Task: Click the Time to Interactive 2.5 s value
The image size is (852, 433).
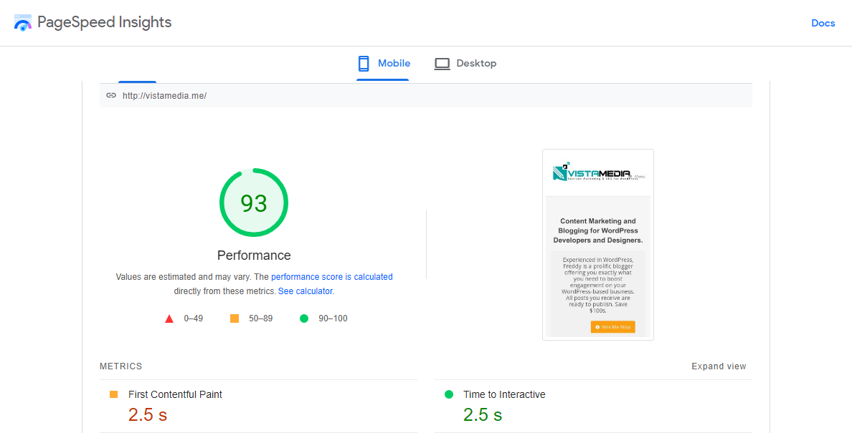Action: click(x=483, y=415)
